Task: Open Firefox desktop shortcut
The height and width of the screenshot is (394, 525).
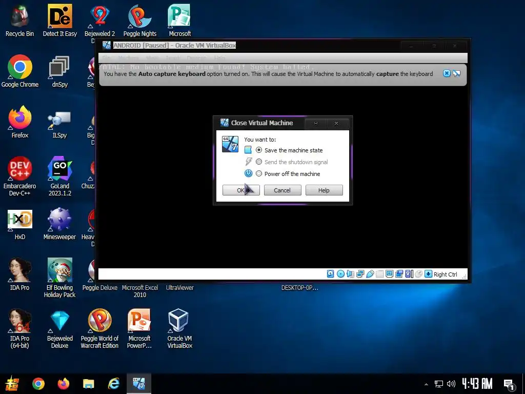Action: pos(20,122)
